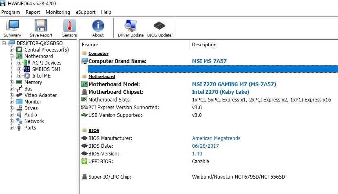Expand the Video Adapter node
The width and height of the screenshot is (338, 194).
(x=12, y=95)
